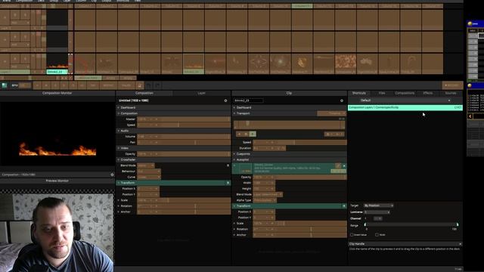Screen dimensions: 484x272
Task: Switch to the Compositions tab
Action: click(x=405, y=93)
